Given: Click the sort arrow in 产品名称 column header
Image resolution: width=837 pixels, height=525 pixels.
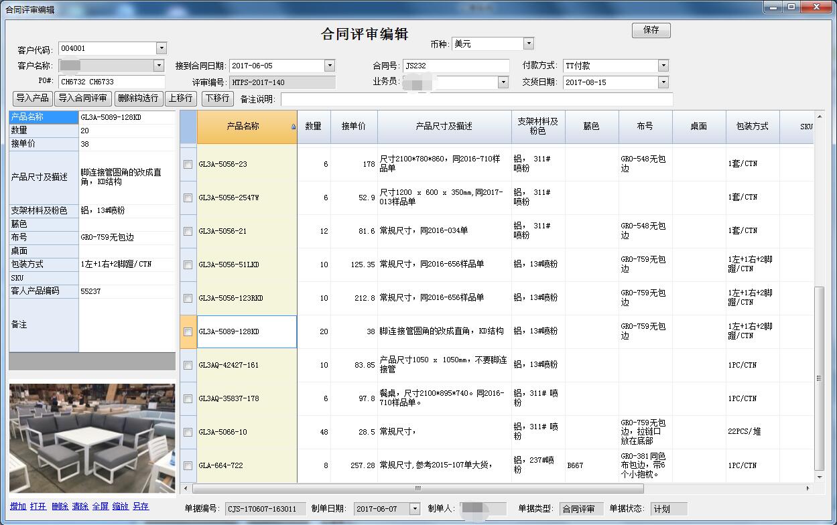Looking at the screenshot, I should 293,127.
